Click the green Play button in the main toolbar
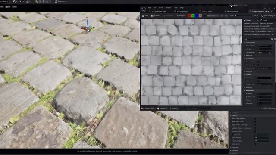Viewport: 276px width, 155px height. pyautogui.click(x=37, y=2)
